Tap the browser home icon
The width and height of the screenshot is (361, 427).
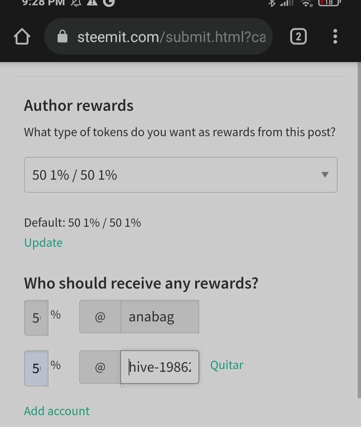[22, 36]
